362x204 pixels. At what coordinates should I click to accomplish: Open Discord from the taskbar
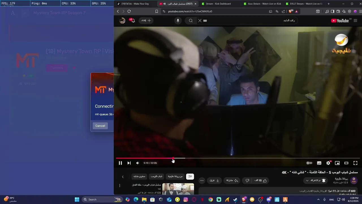(x=269, y=199)
